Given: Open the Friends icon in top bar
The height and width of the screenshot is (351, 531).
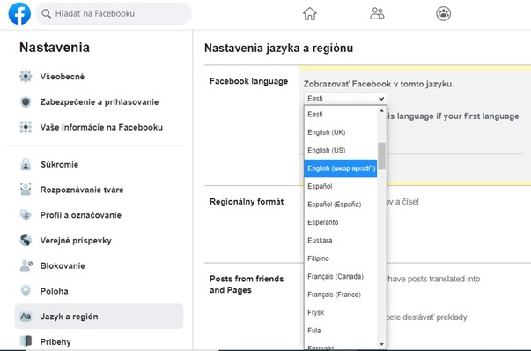Looking at the screenshot, I should 377,14.
